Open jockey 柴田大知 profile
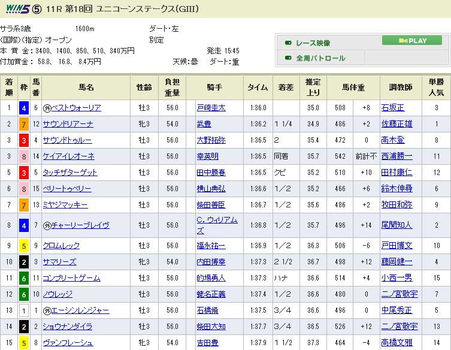Screen dimensions: 451x350 pos(211,327)
